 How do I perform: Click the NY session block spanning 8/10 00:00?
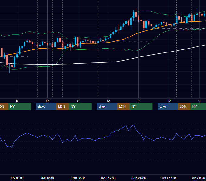click(80, 106)
